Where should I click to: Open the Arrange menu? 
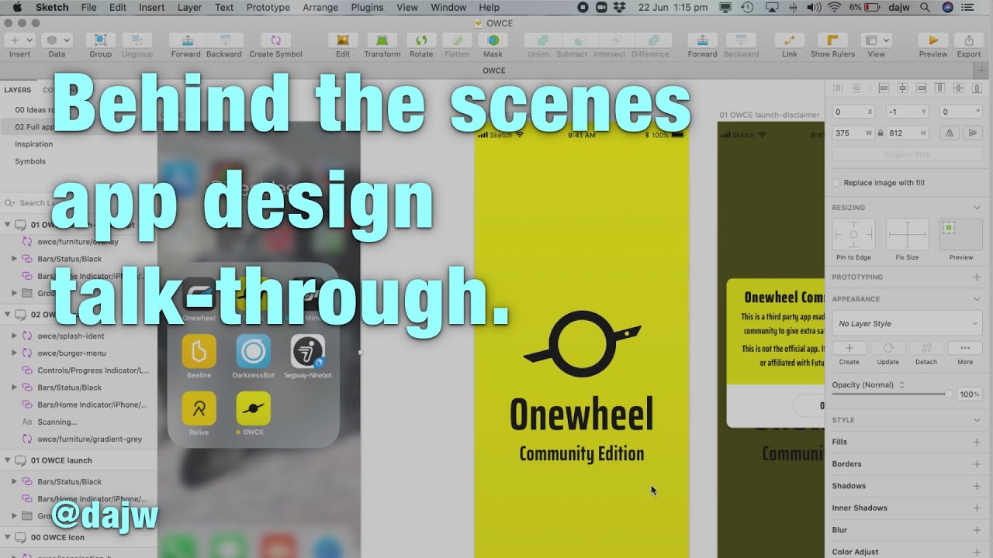pyautogui.click(x=320, y=7)
